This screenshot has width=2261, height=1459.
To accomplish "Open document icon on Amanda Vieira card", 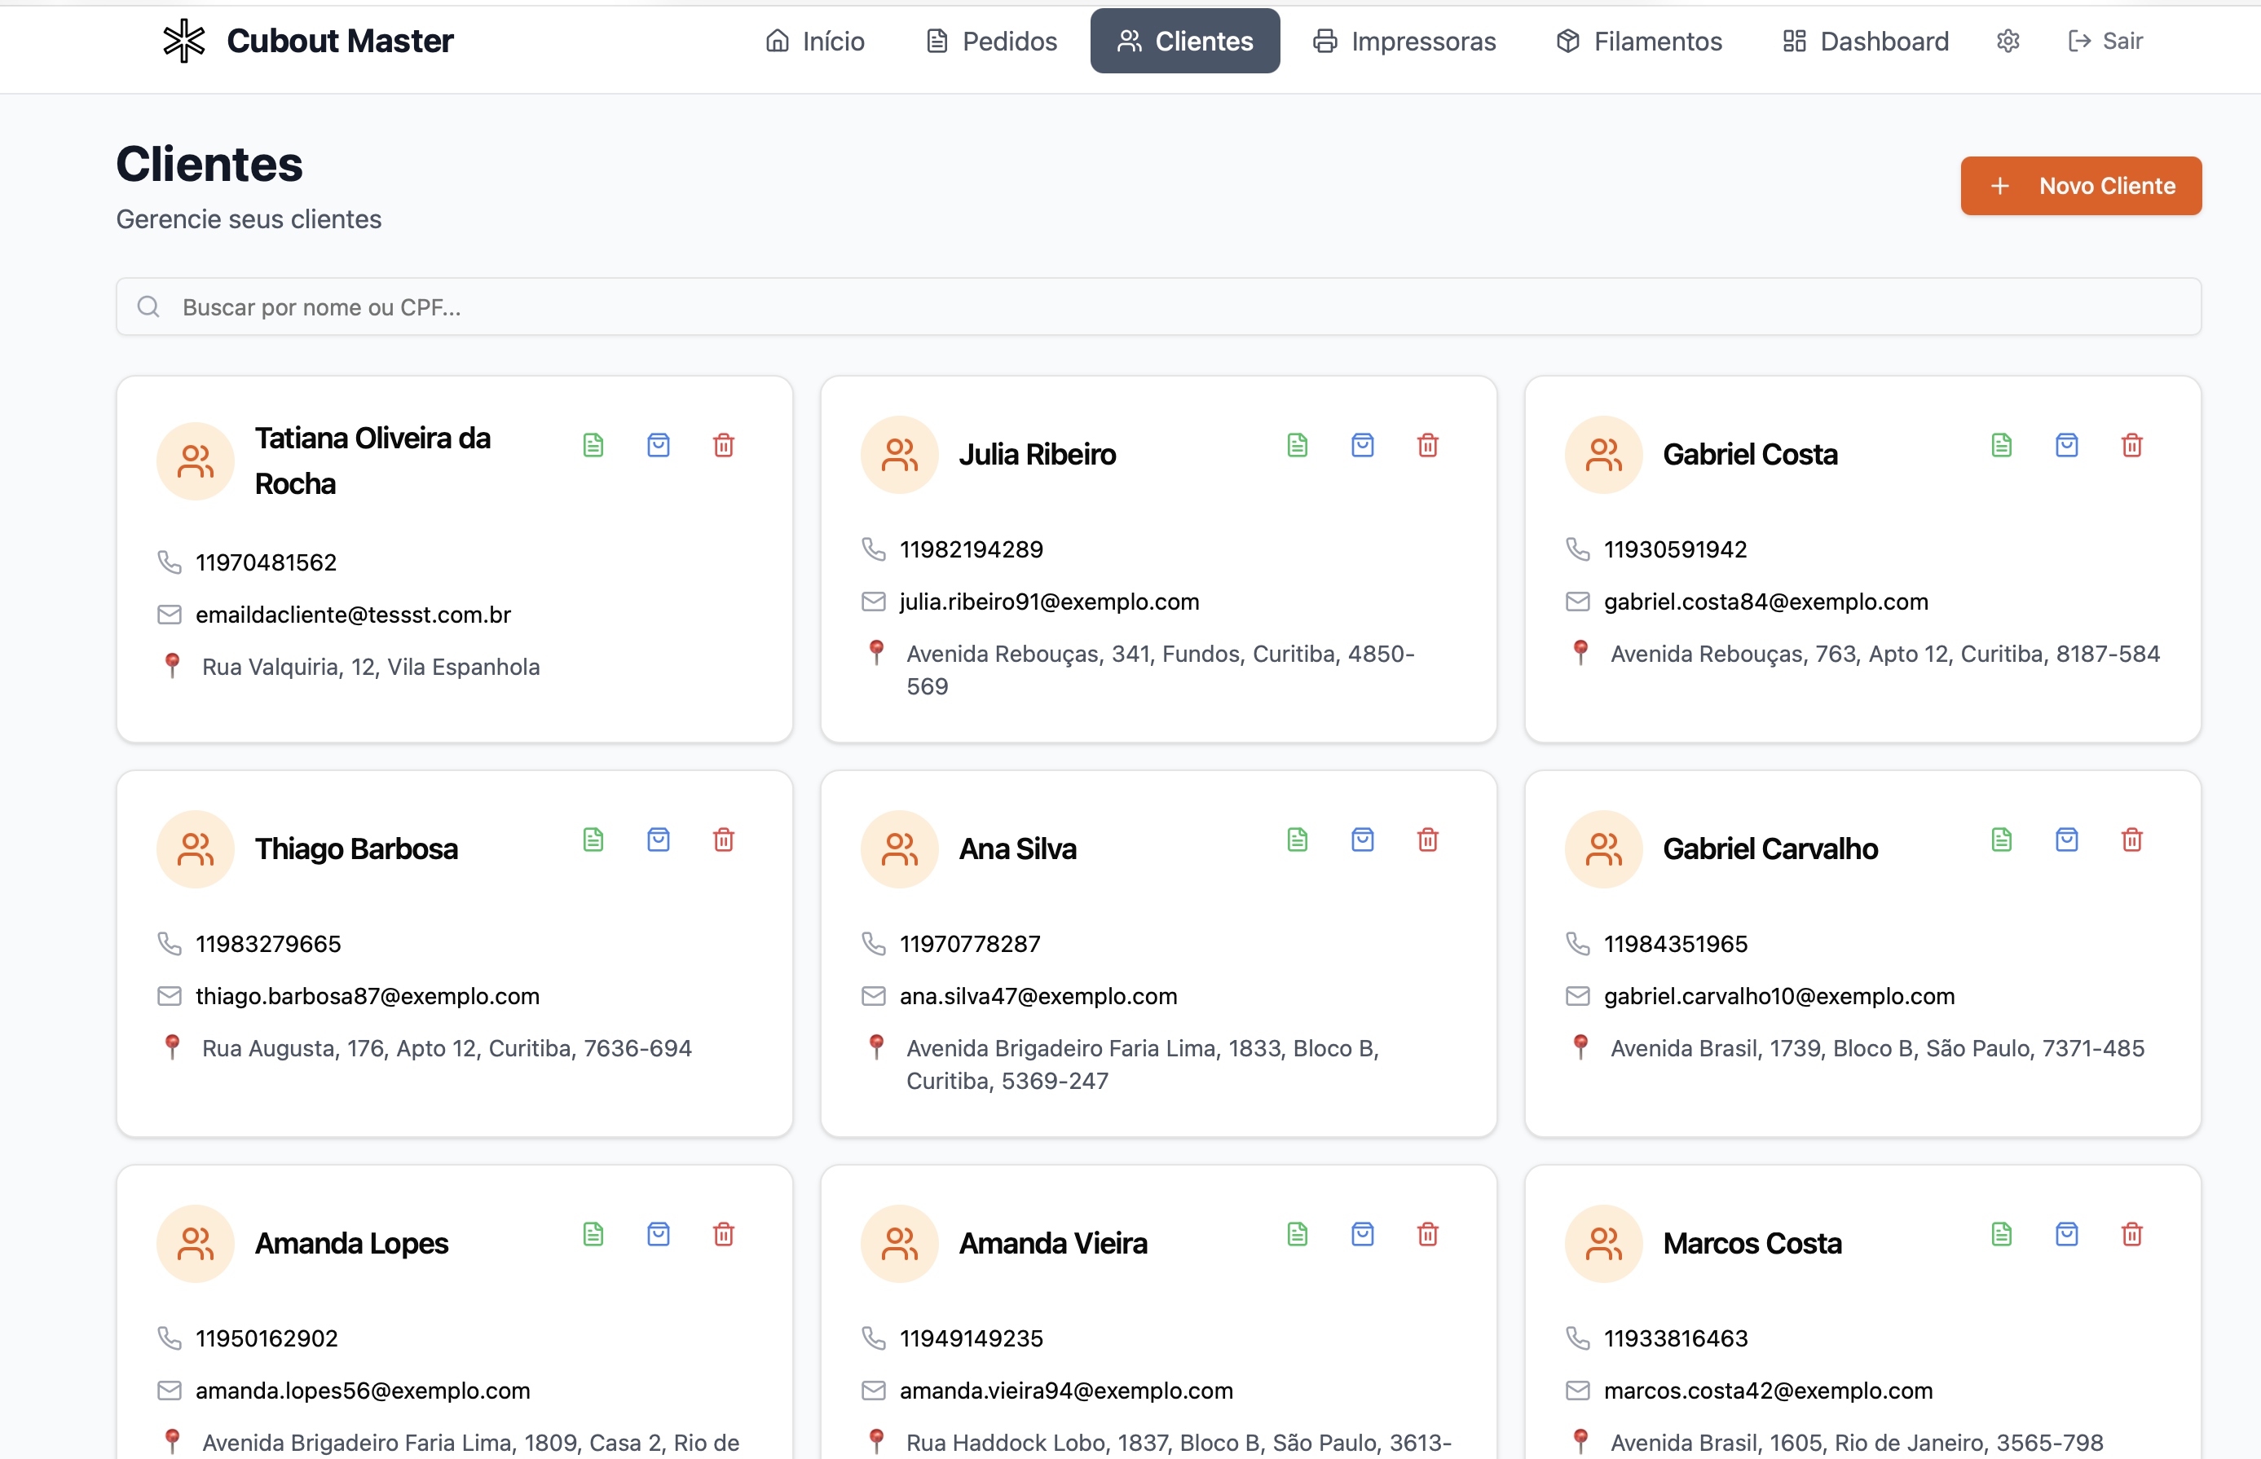I will [x=1298, y=1233].
